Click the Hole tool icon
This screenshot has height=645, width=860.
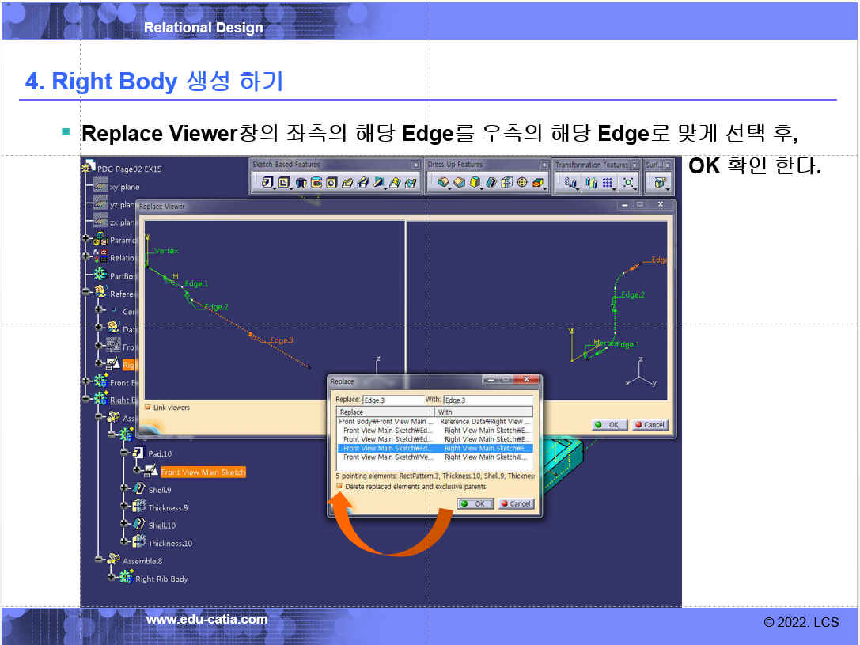click(332, 183)
